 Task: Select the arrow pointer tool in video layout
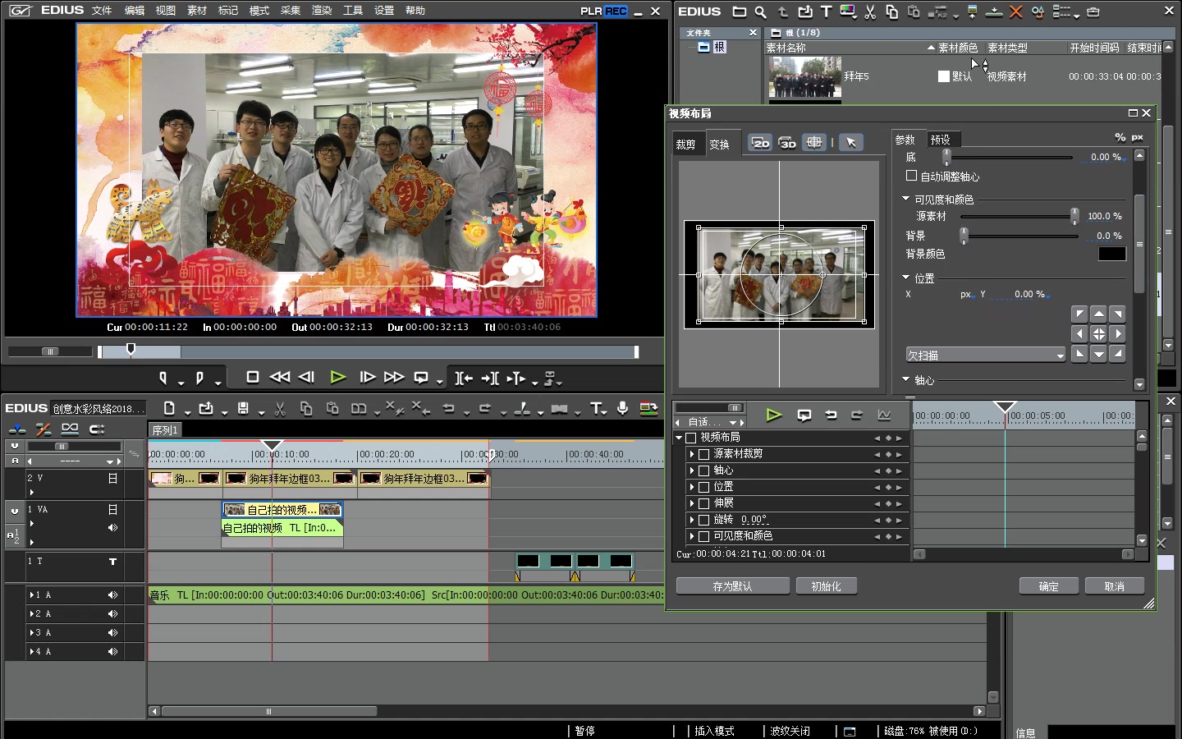pos(851,143)
